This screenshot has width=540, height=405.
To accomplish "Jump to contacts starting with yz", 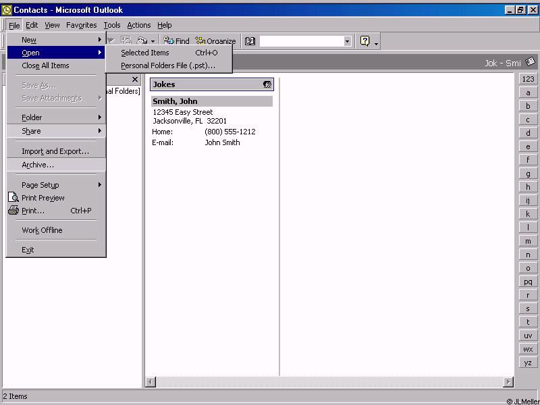I will [x=528, y=362].
